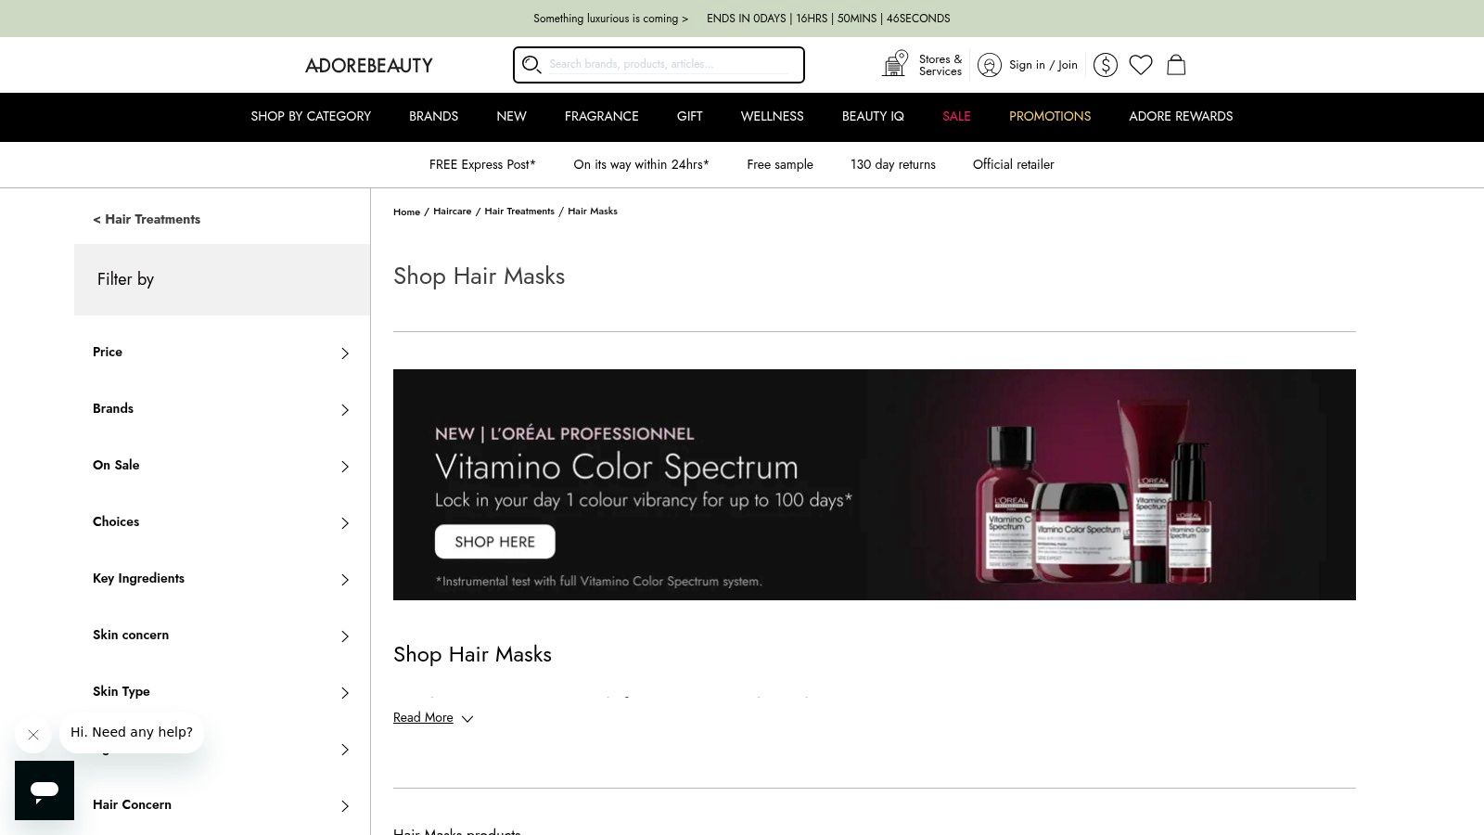This screenshot has width=1484, height=835.
Task: Open the Stores & Services locator icon
Action: point(895,64)
